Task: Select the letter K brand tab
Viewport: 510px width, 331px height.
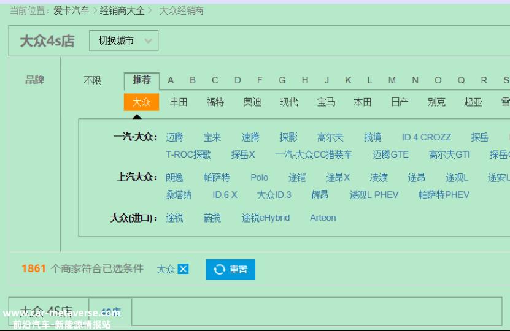Action: tap(348, 80)
